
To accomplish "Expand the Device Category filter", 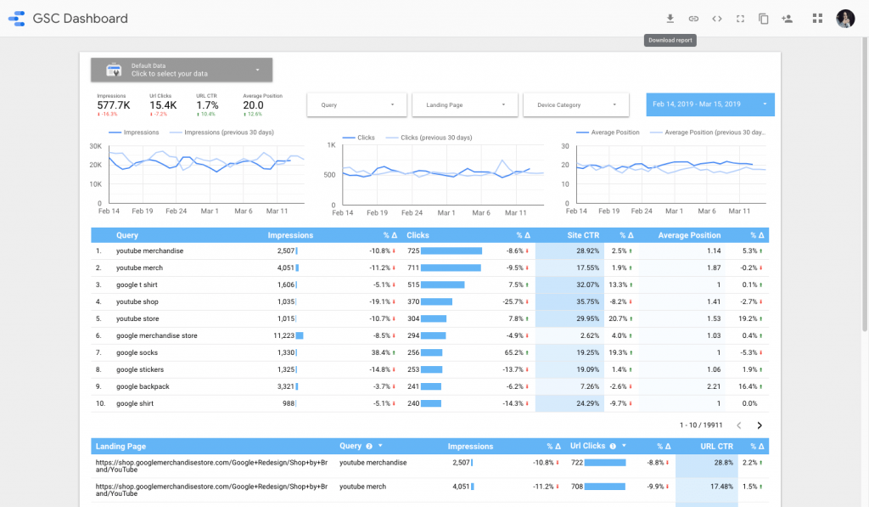I will 576,104.
